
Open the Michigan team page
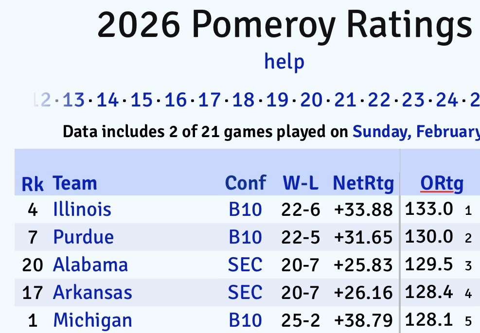(92, 321)
